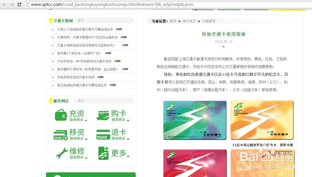Open the 维修 wrench icon
The image size is (312, 177).
(62, 153)
